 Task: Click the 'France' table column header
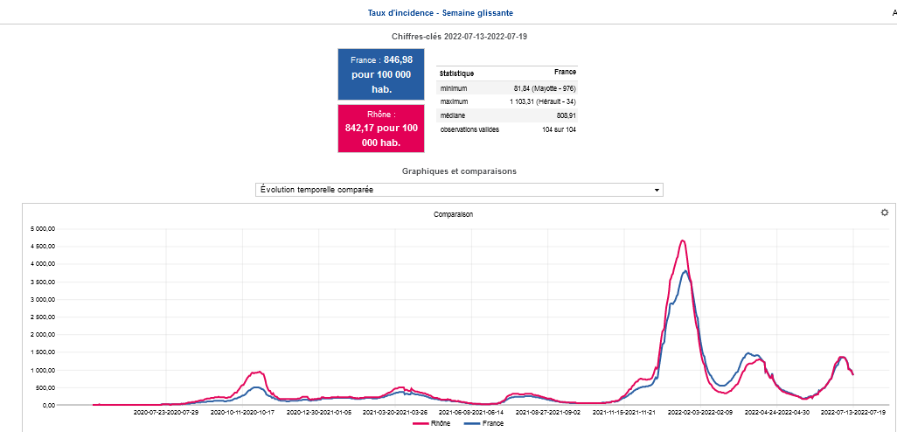(565, 72)
